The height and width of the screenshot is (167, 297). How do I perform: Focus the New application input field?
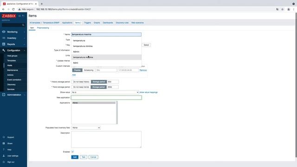coord(106,97)
